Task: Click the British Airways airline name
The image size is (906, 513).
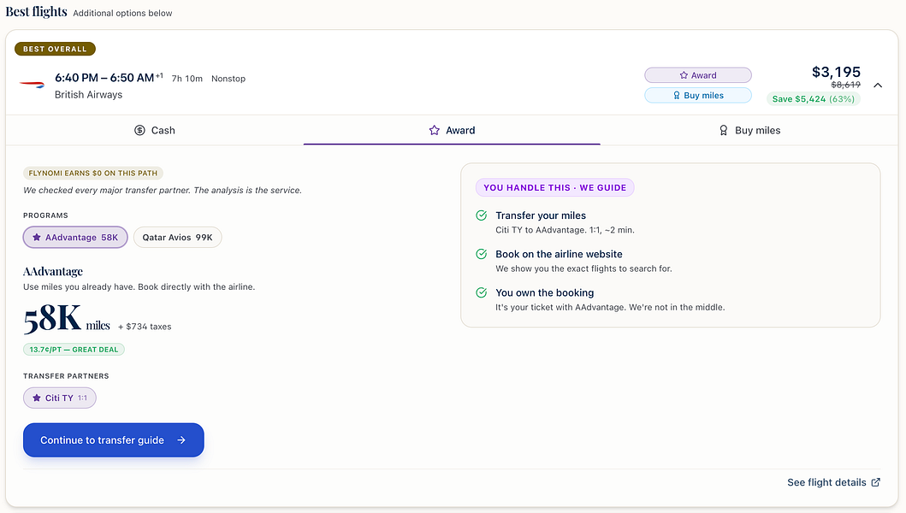Action: [x=88, y=95]
